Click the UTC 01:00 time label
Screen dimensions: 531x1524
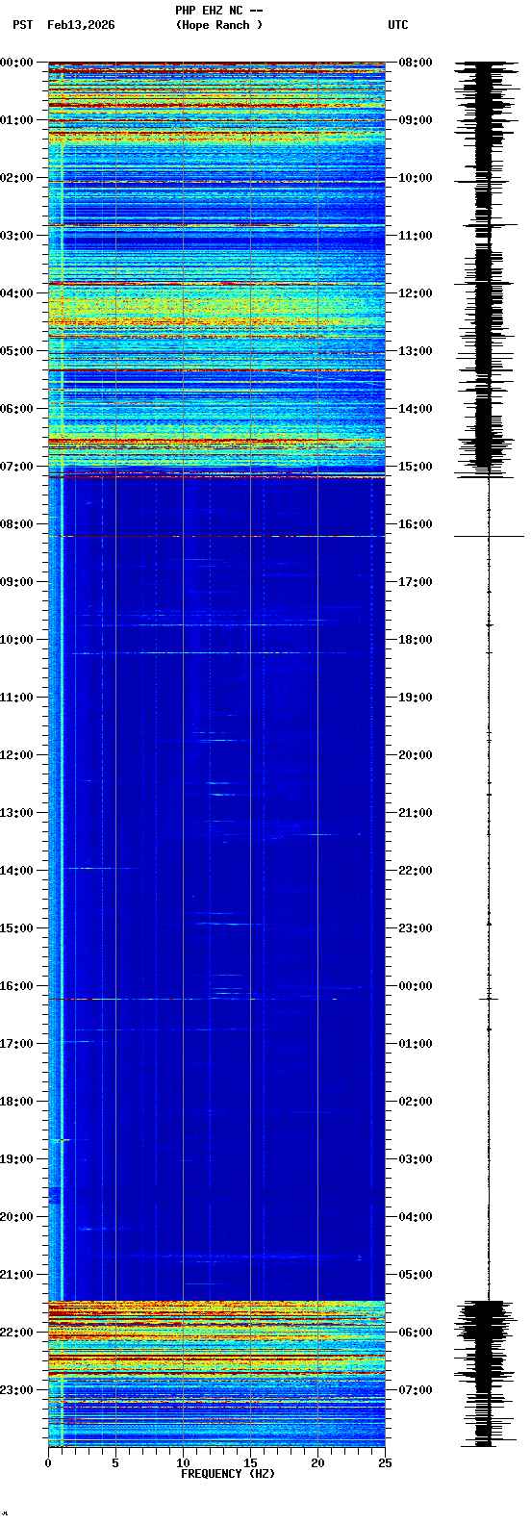coord(416,1044)
